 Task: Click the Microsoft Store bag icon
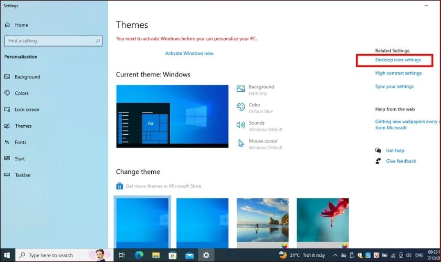click(120, 186)
